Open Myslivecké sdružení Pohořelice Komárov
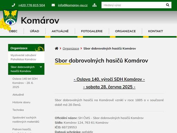Screen dimensions: 177x133 pyautogui.click(x=26, y=57)
